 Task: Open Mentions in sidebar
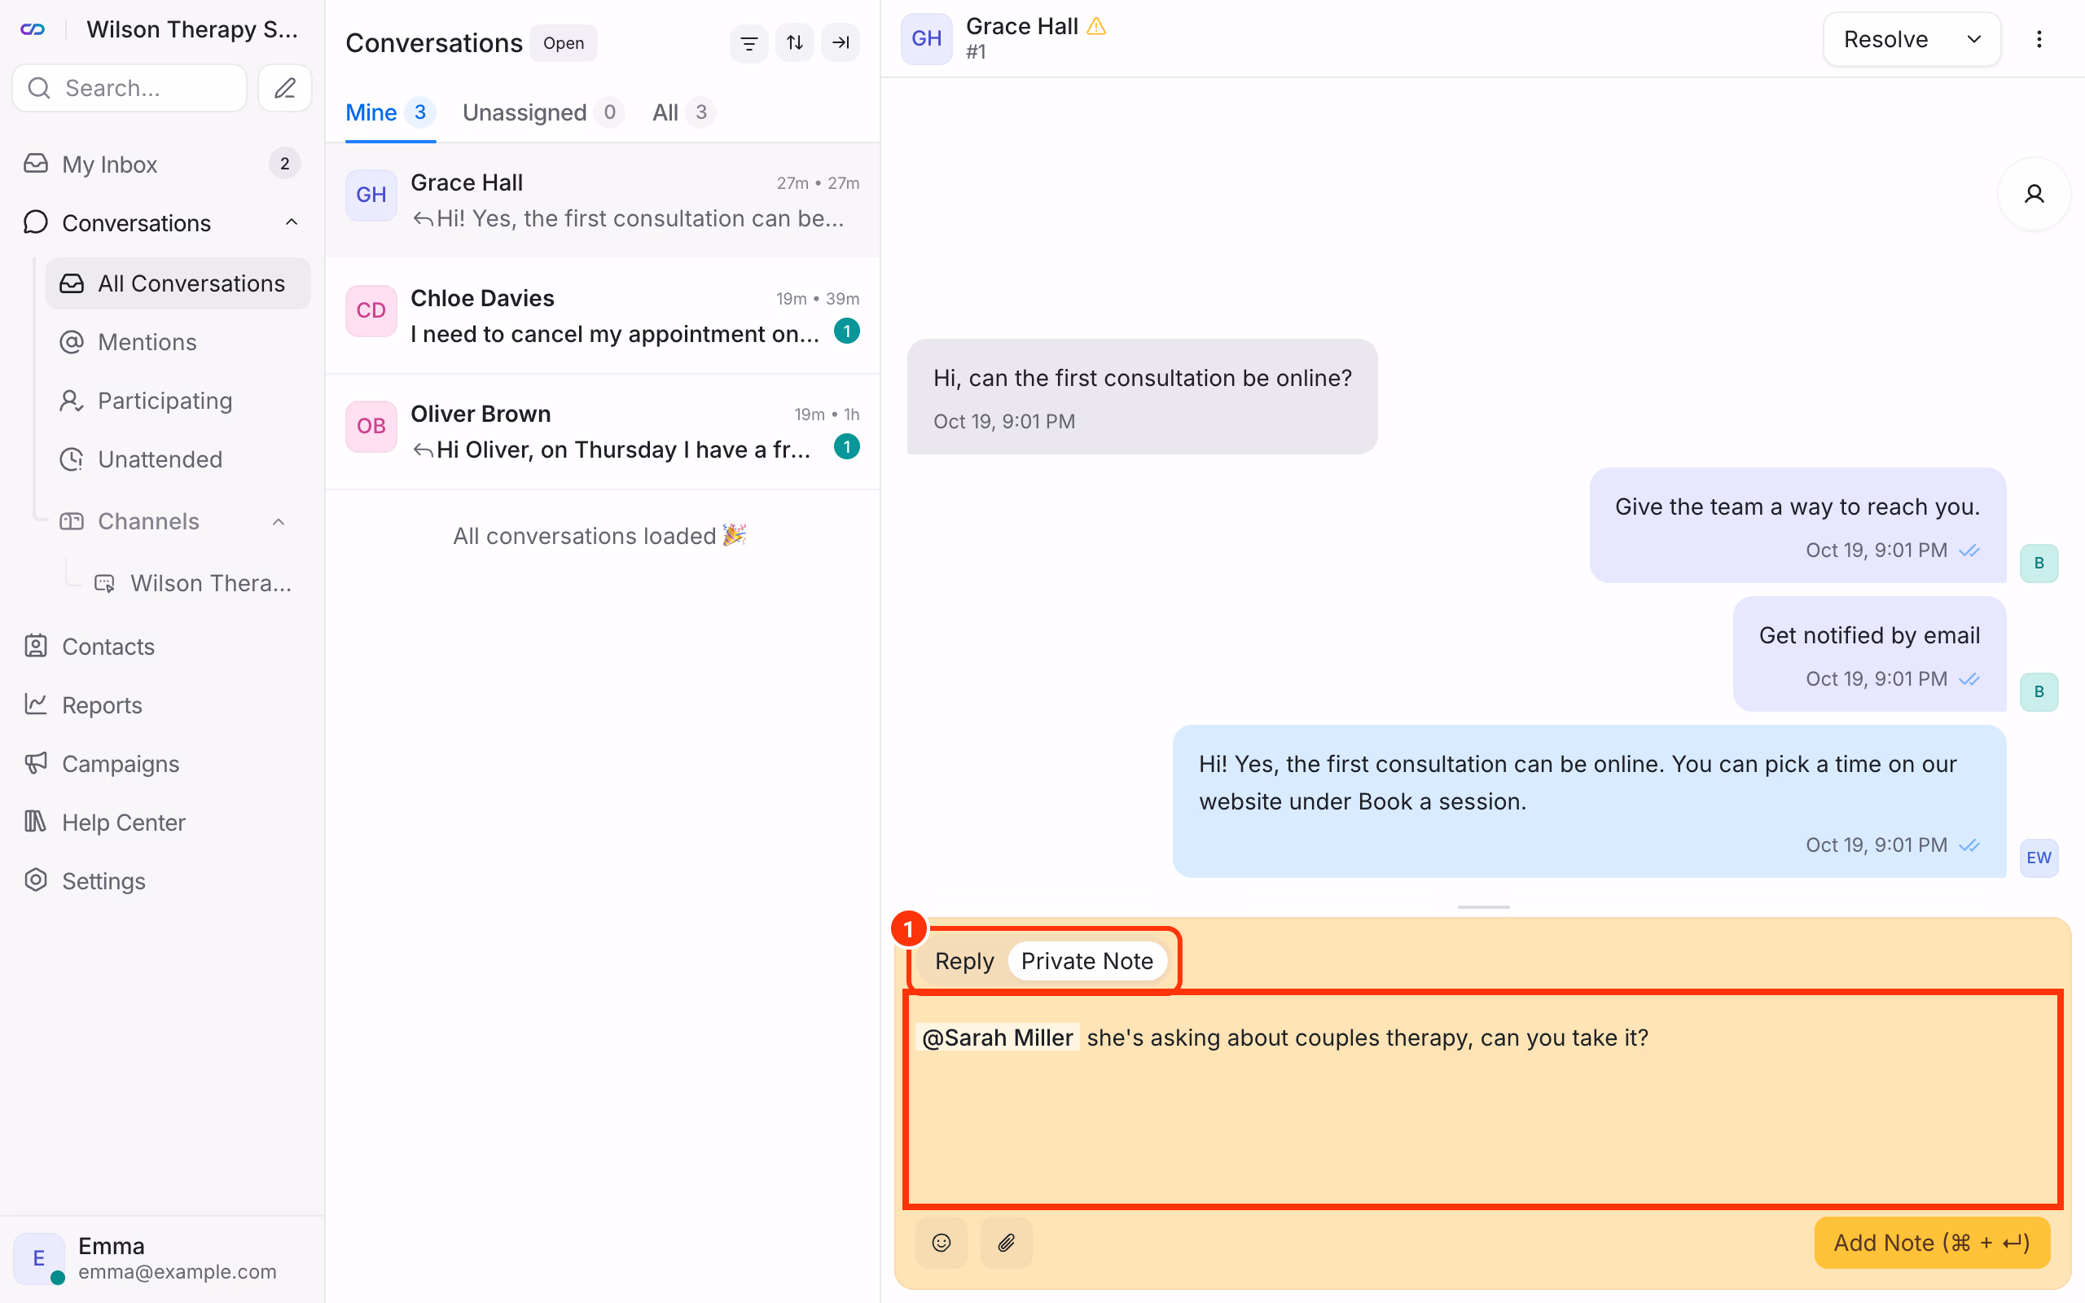[178, 342]
